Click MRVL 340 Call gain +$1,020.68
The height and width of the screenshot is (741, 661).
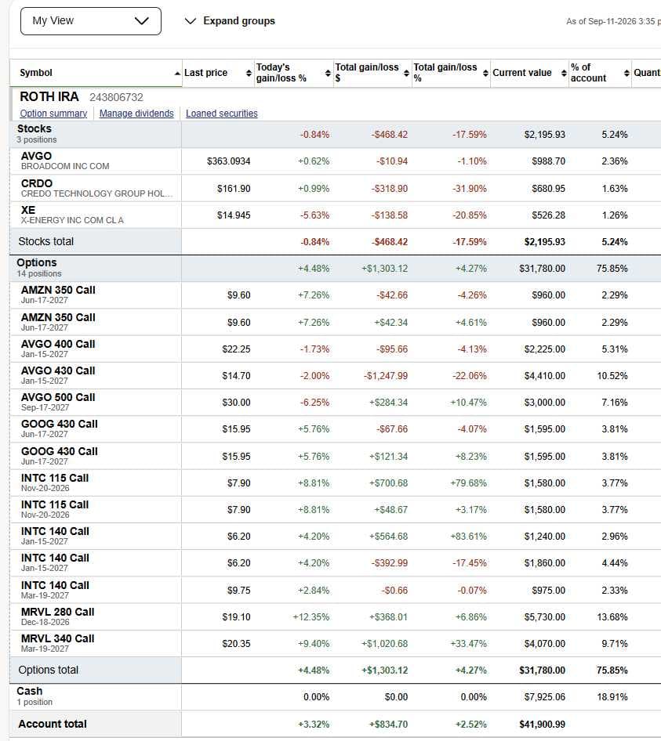[x=385, y=644]
